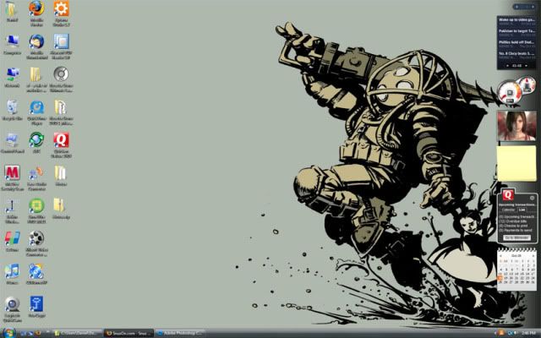Image resolution: width=541 pixels, height=338 pixels.
Task: Click the yellow sticky note gadget
Action: click(516, 163)
